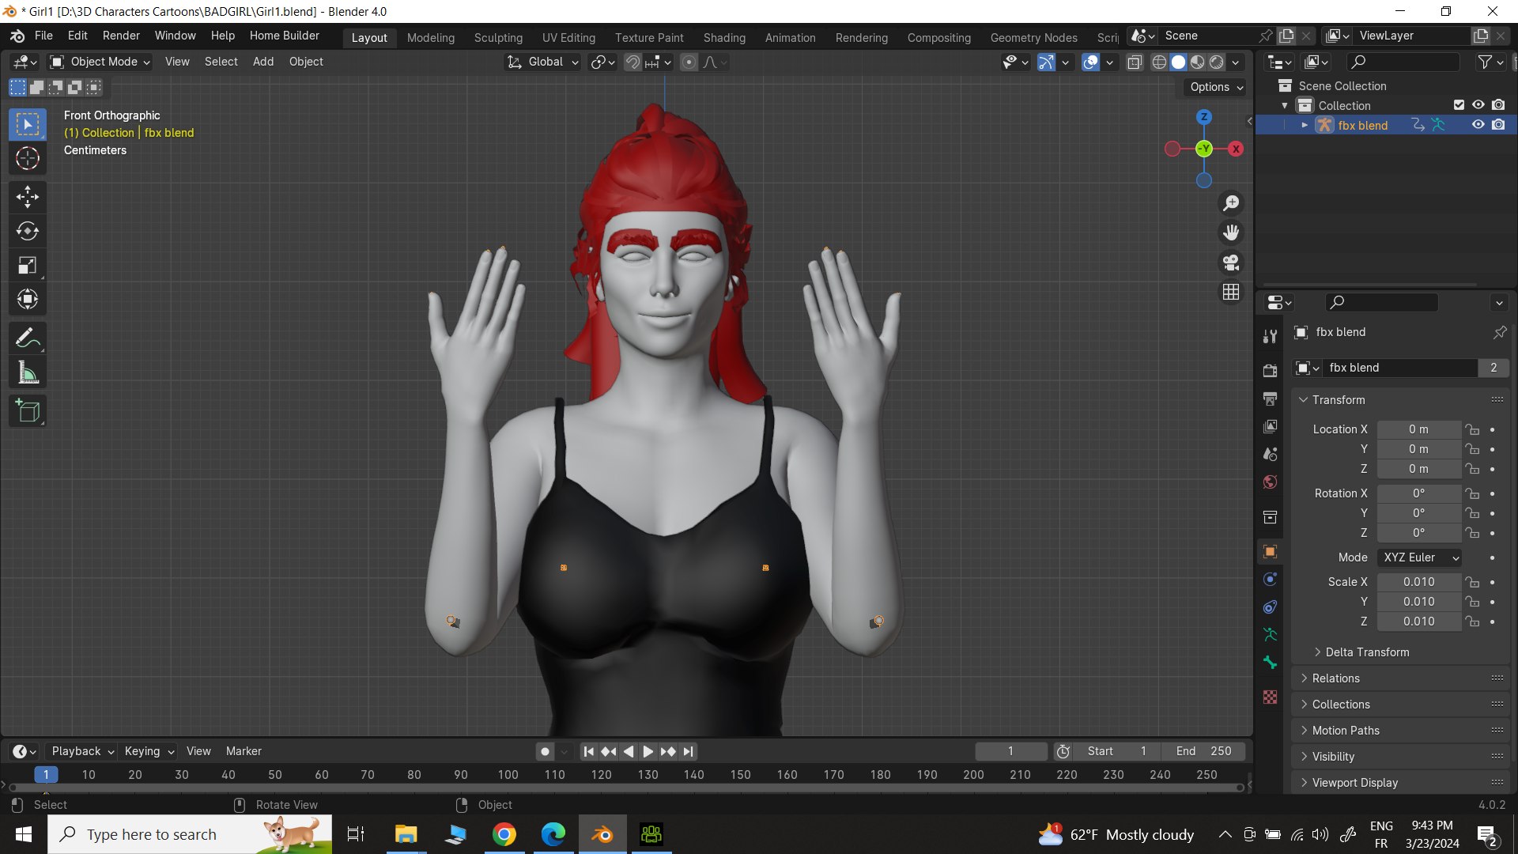1518x854 pixels.
Task: Open the Render menu
Action: tap(121, 36)
